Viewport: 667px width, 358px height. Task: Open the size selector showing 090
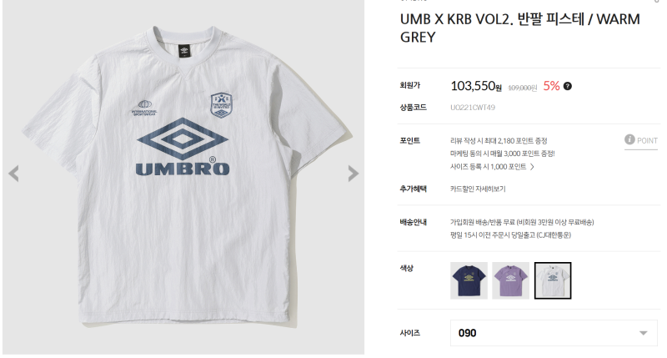point(554,333)
